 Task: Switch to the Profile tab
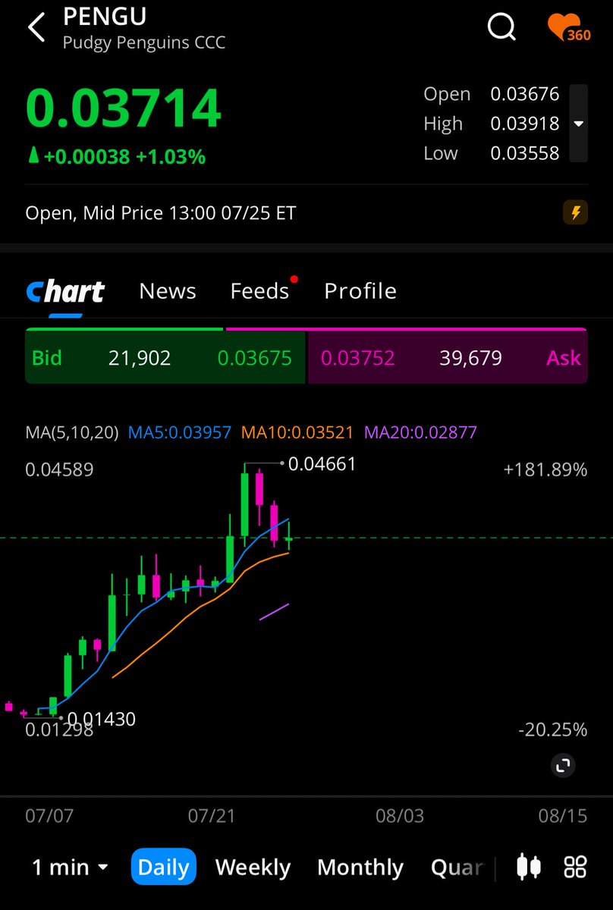[x=360, y=291]
